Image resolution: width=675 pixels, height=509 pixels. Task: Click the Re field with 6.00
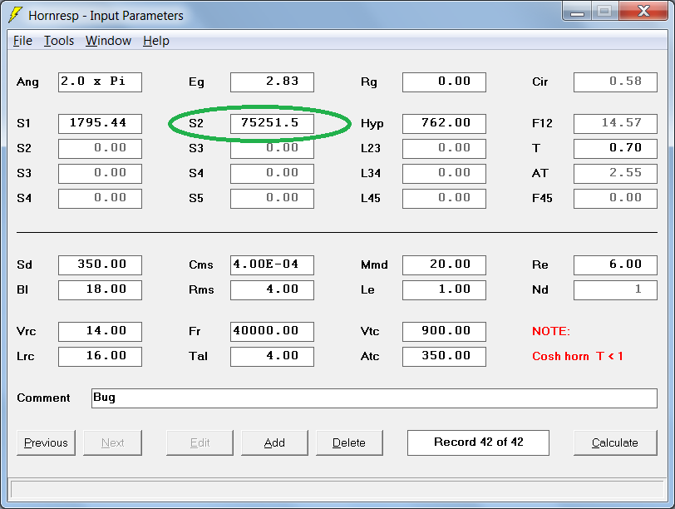(x=615, y=264)
